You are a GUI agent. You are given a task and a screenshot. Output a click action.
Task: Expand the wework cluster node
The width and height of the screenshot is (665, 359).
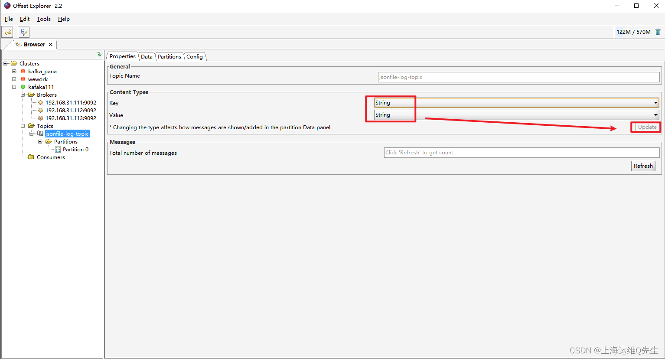[14, 79]
